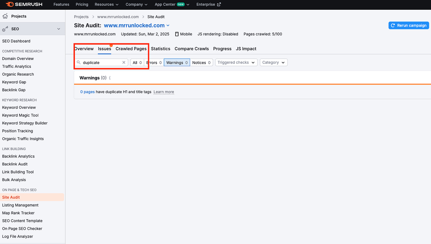Click Projects in the breadcrumb
Viewport: 431px width, 244px height.
pyautogui.click(x=81, y=17)
